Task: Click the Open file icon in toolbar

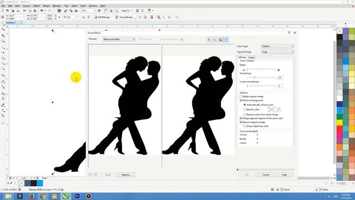Action: (x=8, y=11)
